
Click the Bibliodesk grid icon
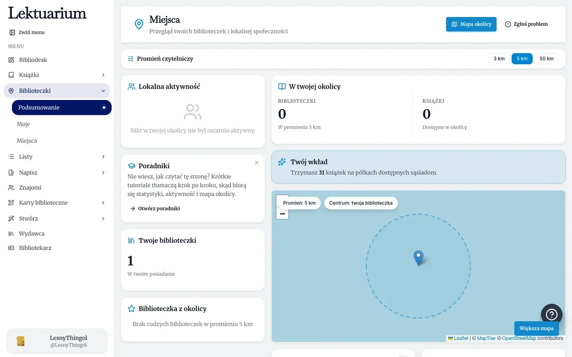coord(11,60)
